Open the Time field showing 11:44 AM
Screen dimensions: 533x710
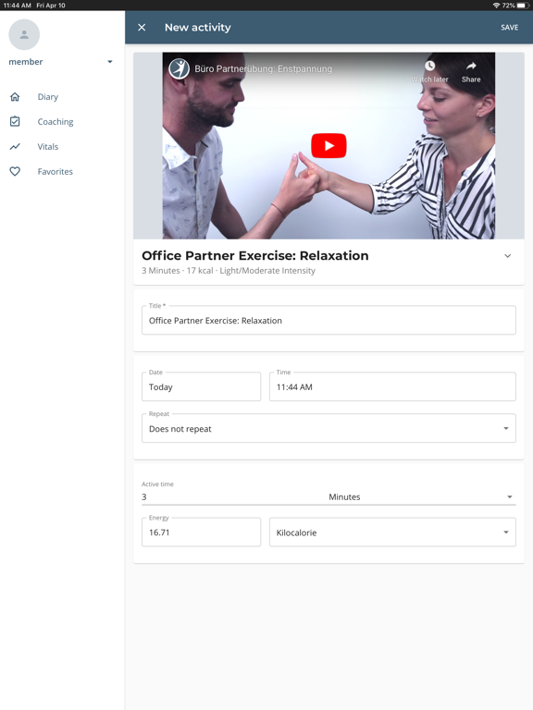[392, 386]
